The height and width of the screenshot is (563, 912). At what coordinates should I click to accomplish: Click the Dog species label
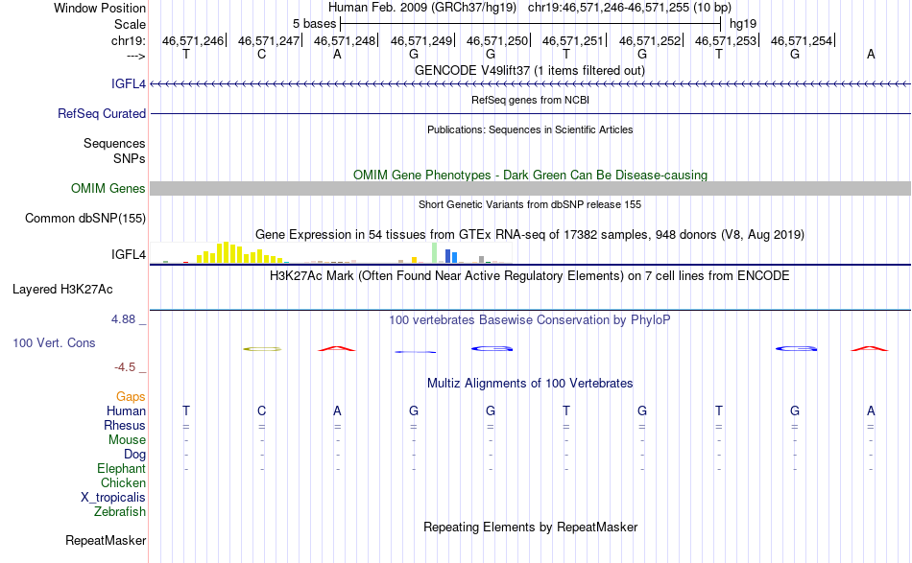[134, 455]
